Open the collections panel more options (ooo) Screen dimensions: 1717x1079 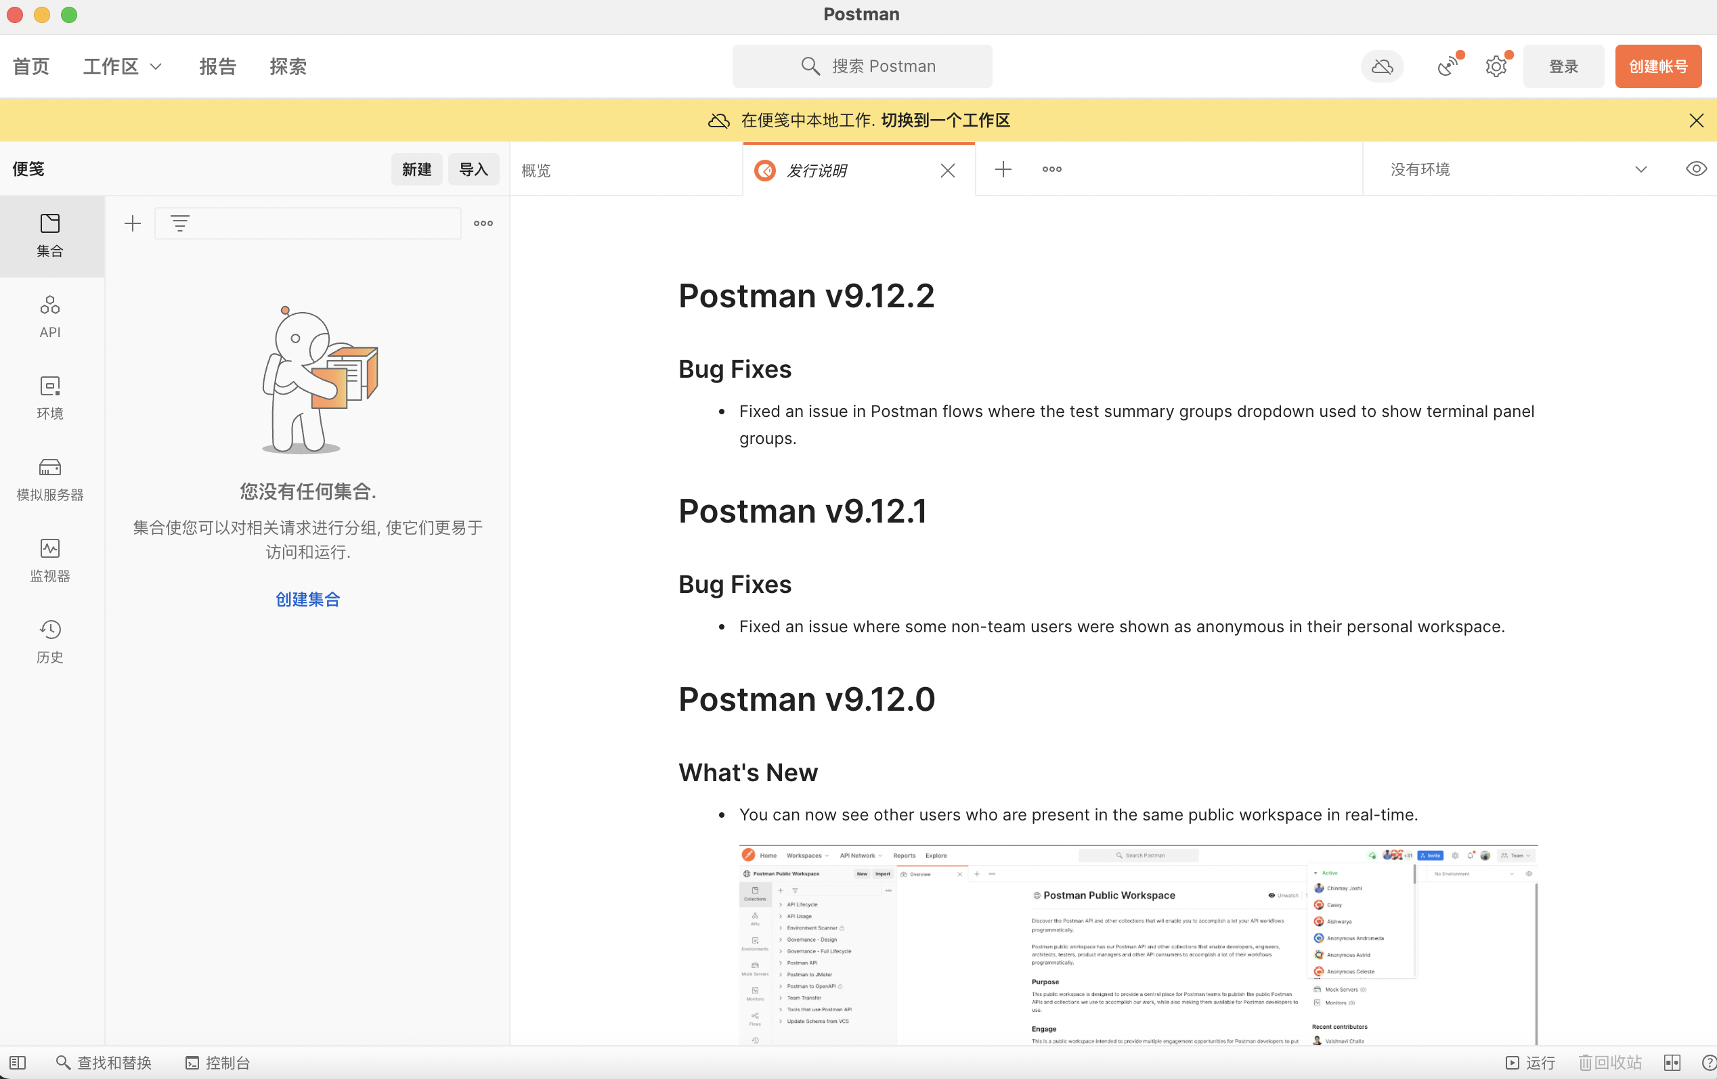483,224
